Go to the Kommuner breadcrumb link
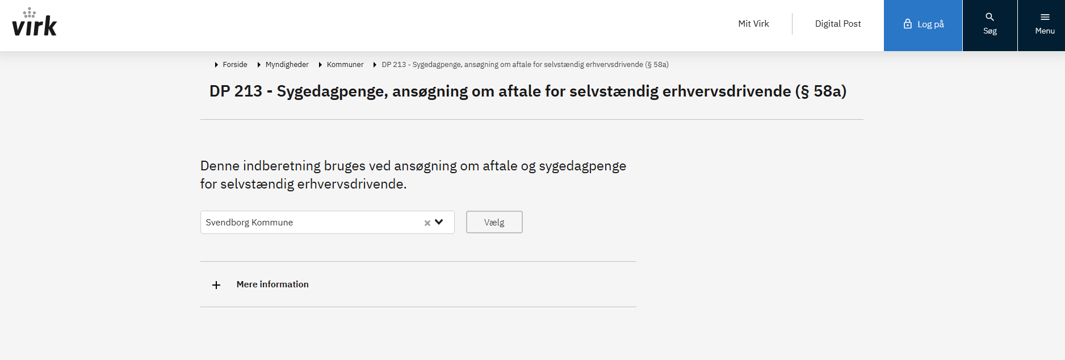 coord(345,65)
